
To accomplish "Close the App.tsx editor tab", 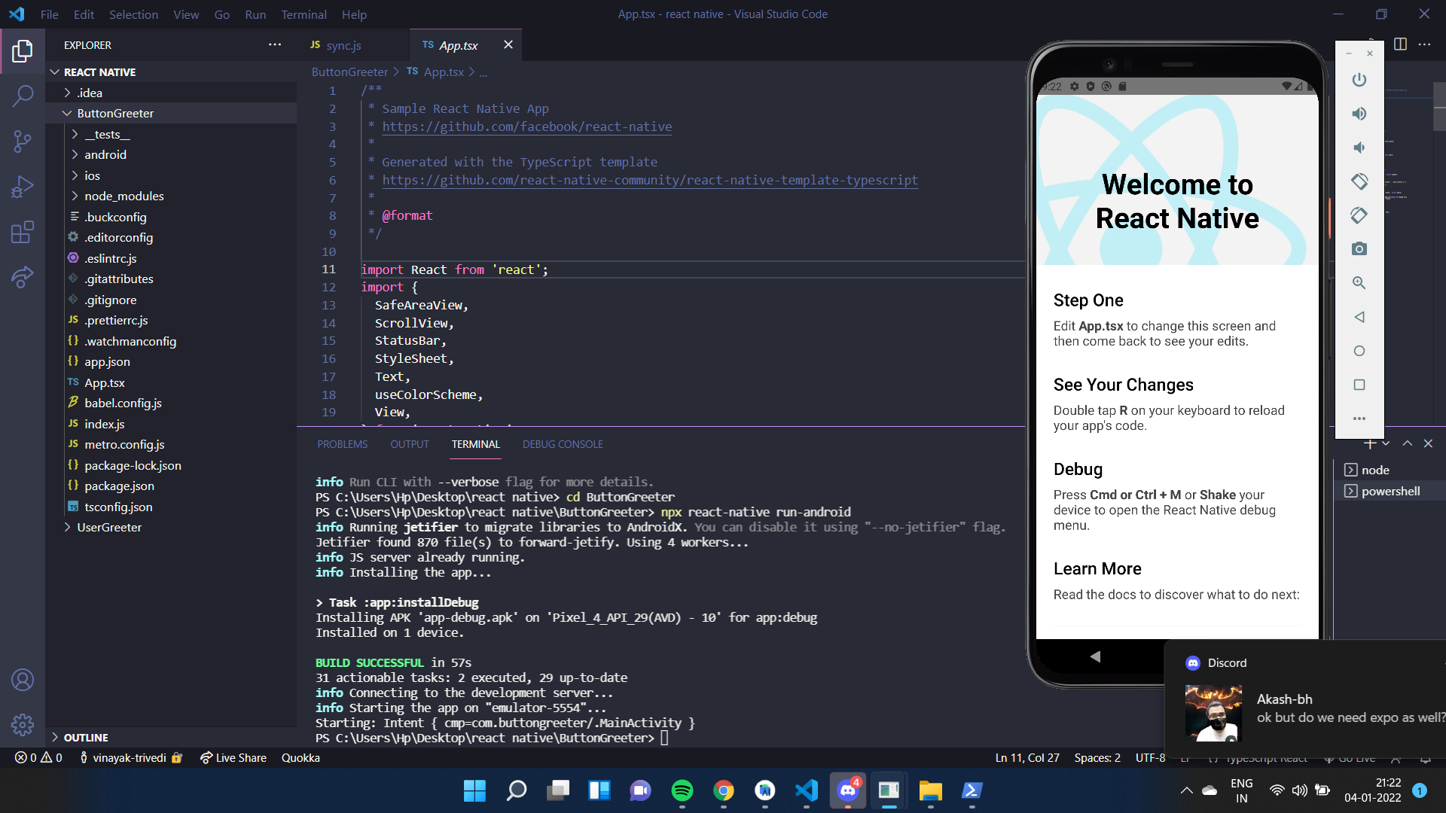I will pyautogui.click(x=508, y=45).
